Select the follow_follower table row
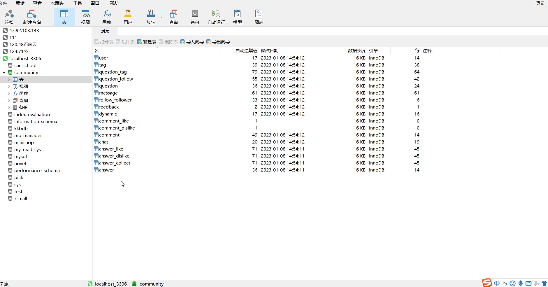The height and width of the screenshot is (287, 548). 296,100
